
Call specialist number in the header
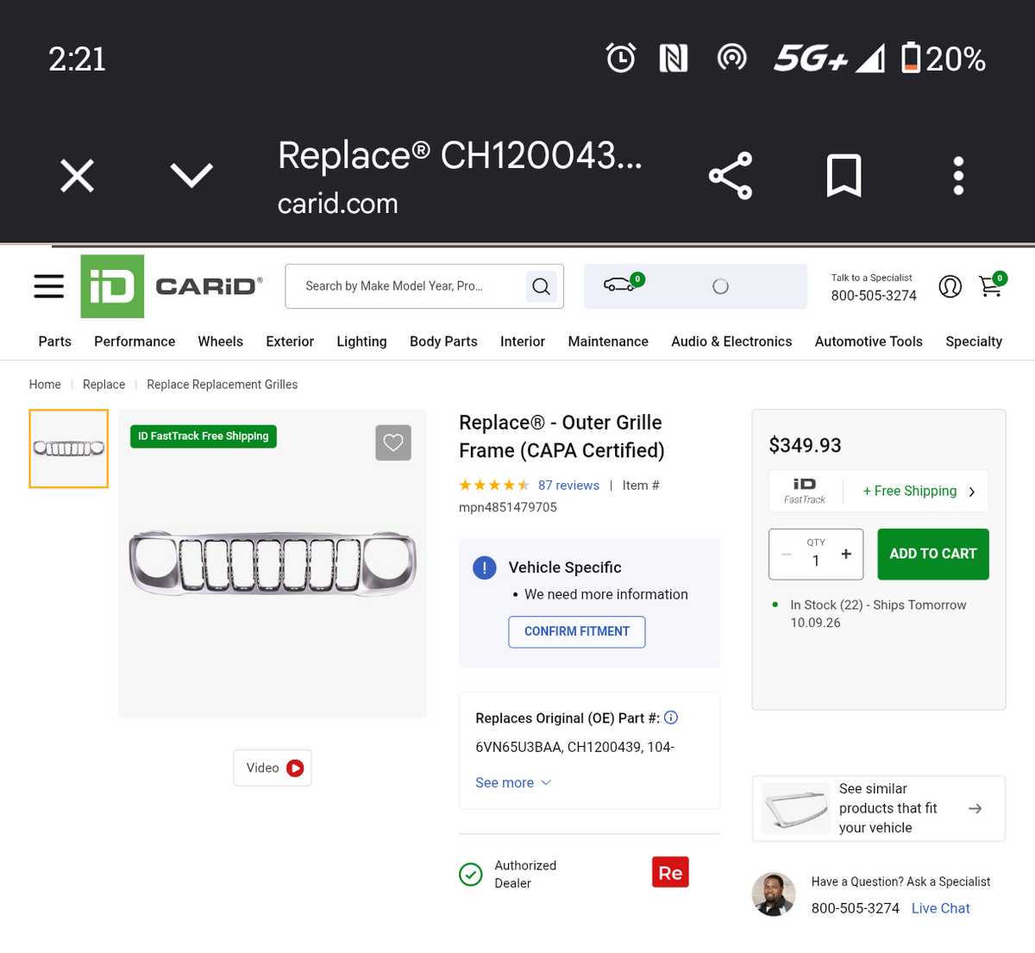(x=874, y=296)
